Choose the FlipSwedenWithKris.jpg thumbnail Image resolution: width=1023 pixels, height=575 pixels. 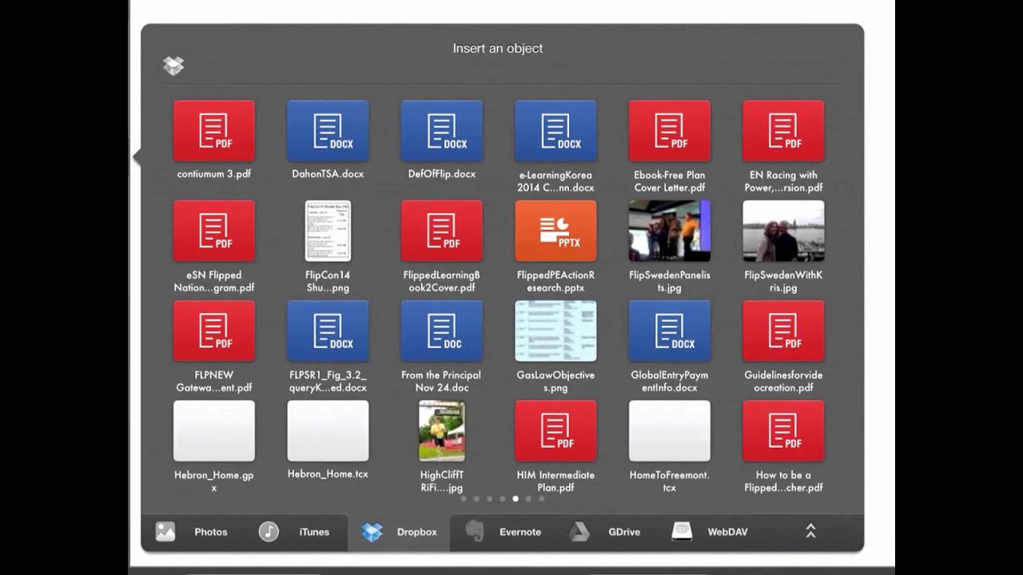click(x=783, y=231)
